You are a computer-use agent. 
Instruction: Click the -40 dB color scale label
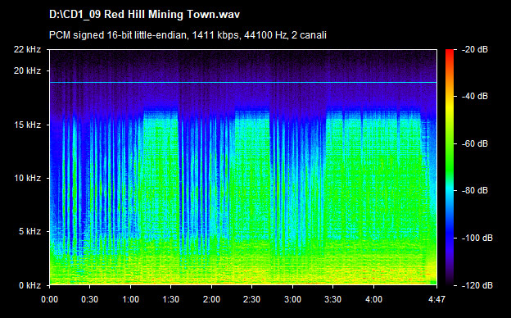(x=475, y=96)
